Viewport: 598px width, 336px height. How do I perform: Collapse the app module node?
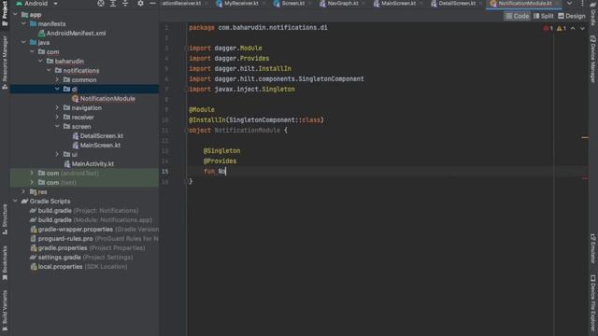point(15,15)
